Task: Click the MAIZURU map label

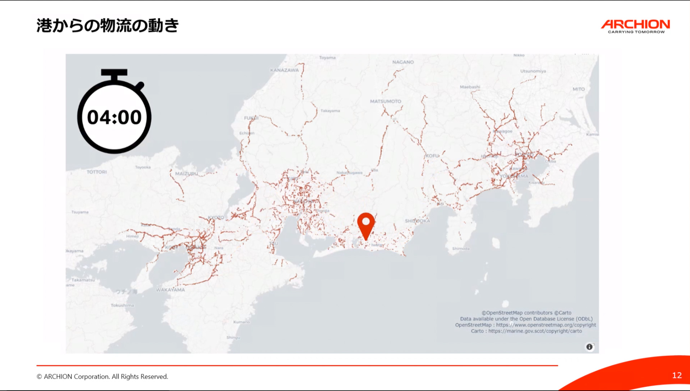Action: (187, 174)
